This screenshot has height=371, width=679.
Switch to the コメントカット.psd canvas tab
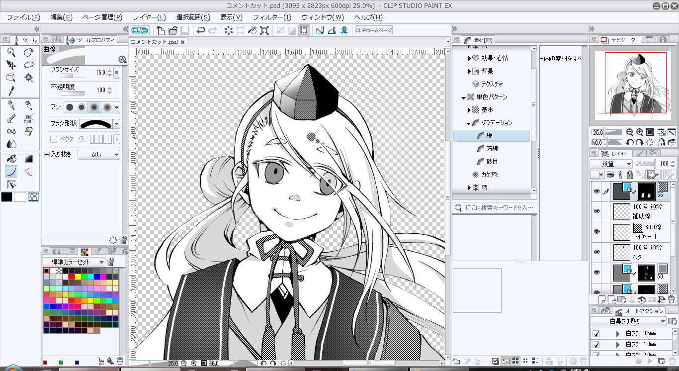tap(158, 42)
